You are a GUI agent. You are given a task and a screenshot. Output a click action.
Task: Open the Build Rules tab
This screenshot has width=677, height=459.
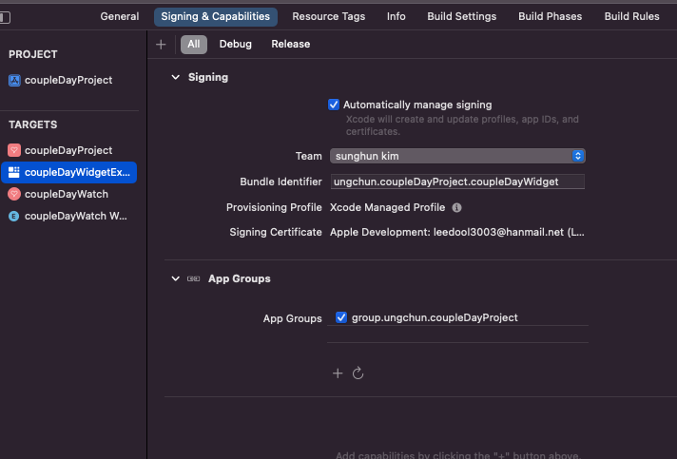coord(631,16)
